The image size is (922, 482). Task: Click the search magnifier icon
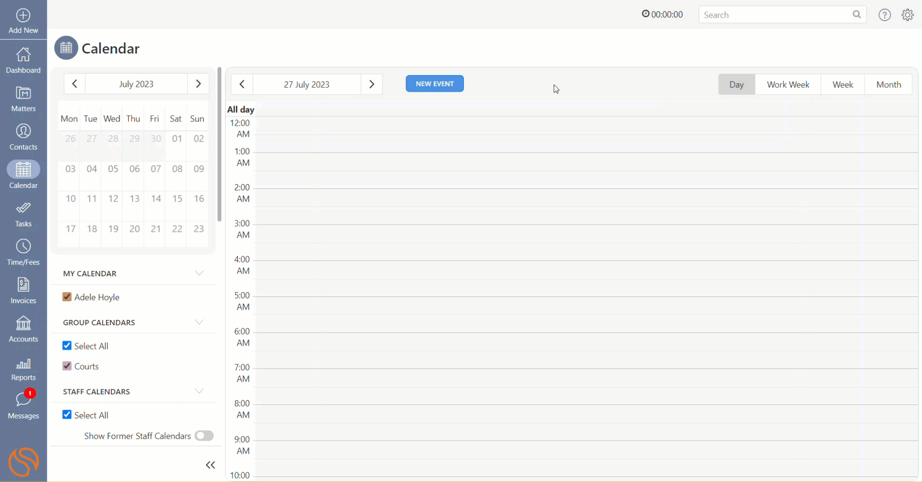[856, 14]
